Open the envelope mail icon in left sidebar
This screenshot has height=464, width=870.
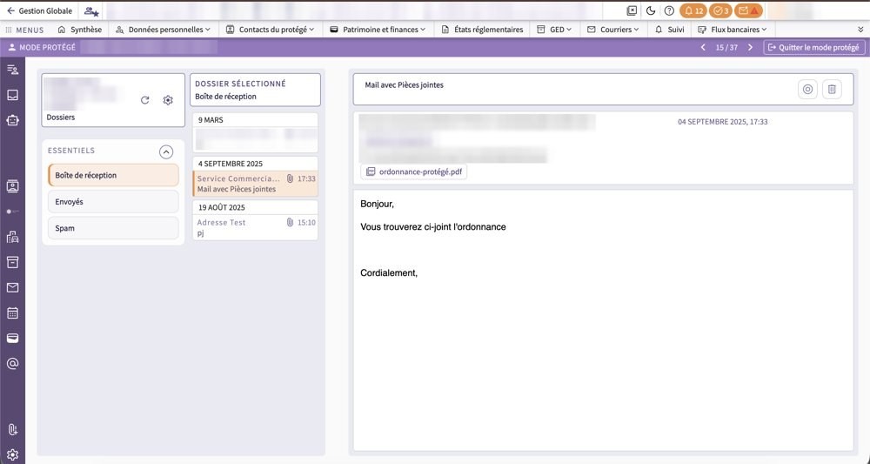[12, 287]
